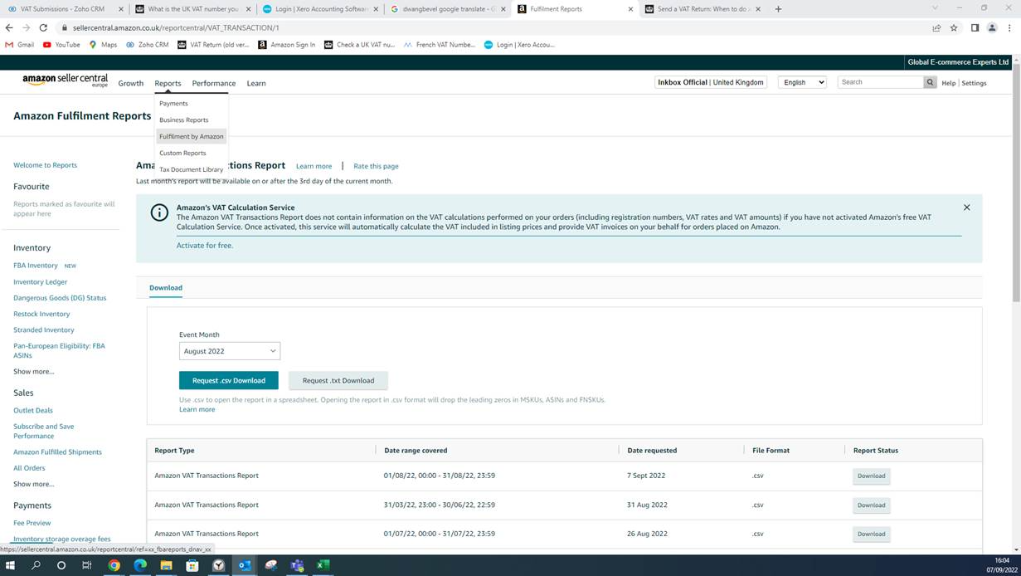The height and width of the screenshot is (576, 1021).
Task: Open Task View in the taskbar
Action: pos(86,565)
